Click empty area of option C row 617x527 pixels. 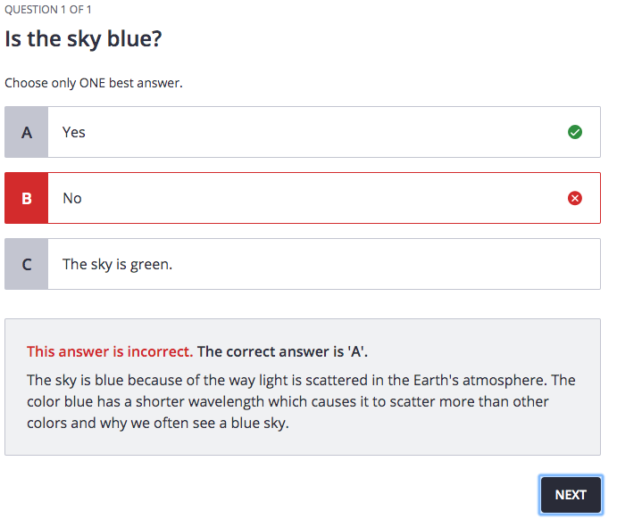pos(375,264)
